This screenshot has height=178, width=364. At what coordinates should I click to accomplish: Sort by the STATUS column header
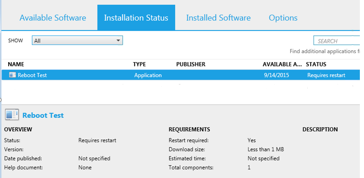click(316, 64)
